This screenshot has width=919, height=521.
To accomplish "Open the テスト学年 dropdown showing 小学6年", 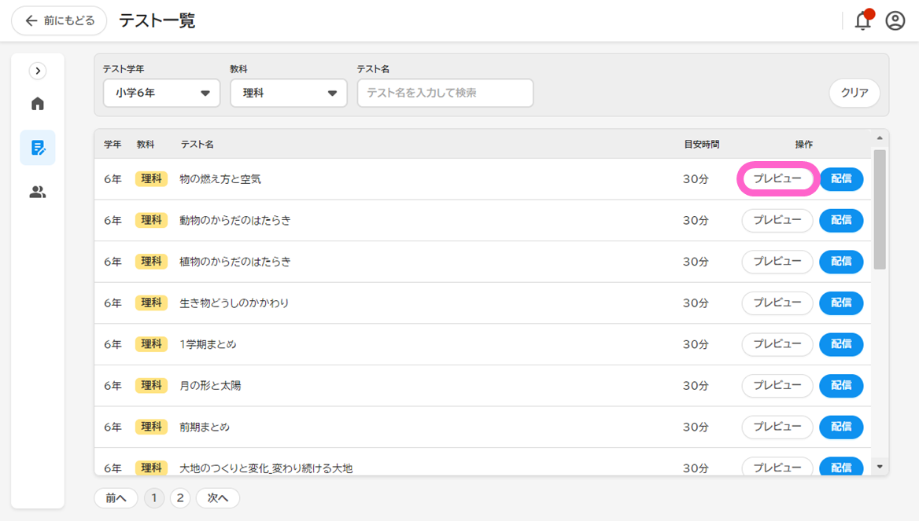I will 161,93.
